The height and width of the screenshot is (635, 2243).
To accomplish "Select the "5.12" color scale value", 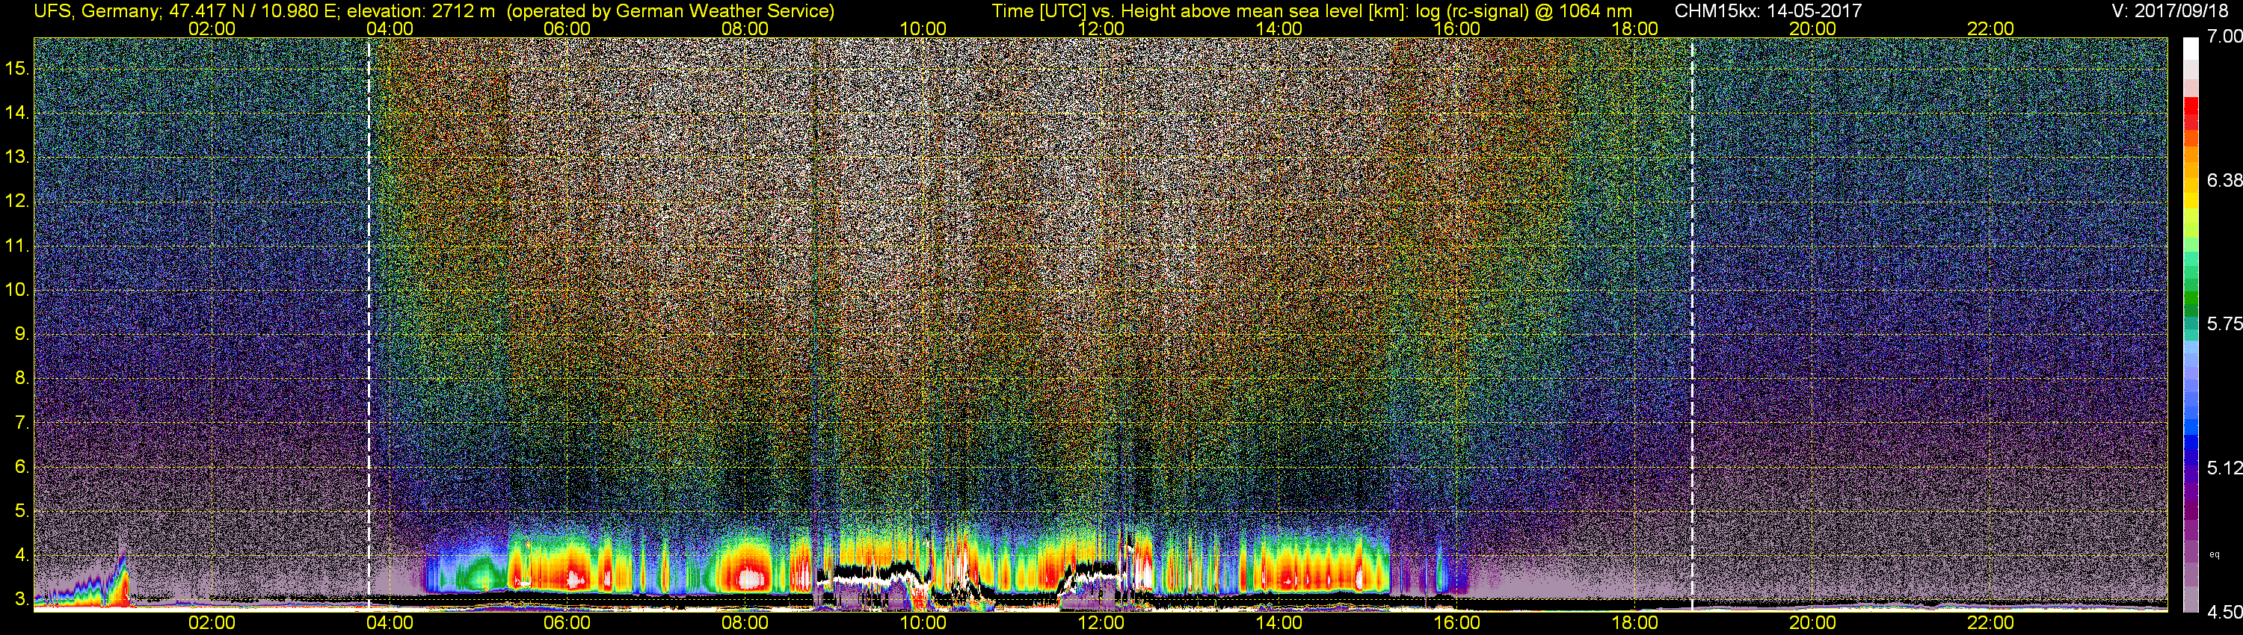I will click(2225, 468).
